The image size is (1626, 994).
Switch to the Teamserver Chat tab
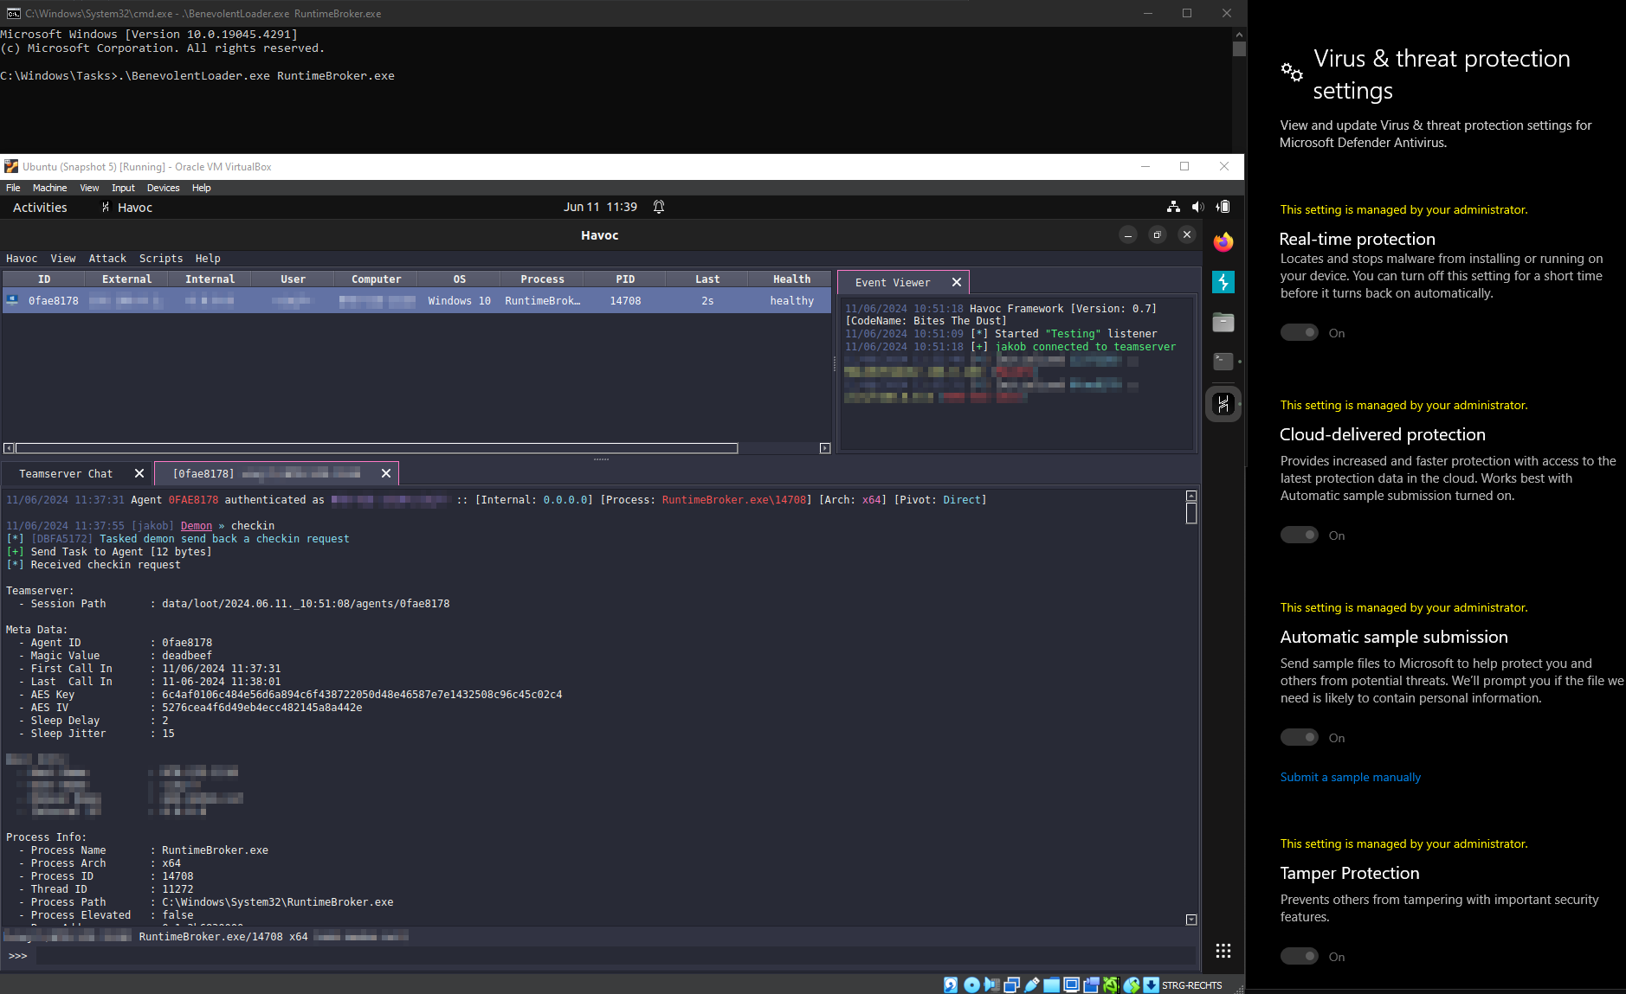(66, 474)
